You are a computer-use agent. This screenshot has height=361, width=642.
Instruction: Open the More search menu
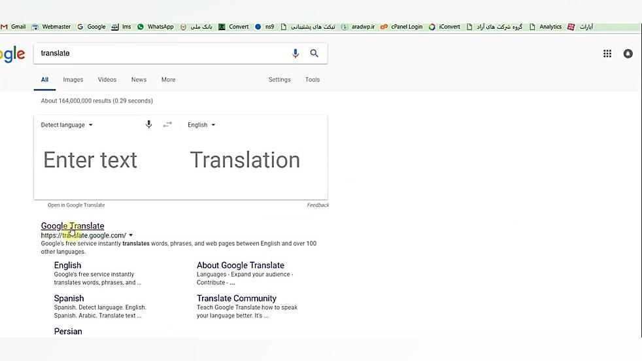tap(168, 80)
